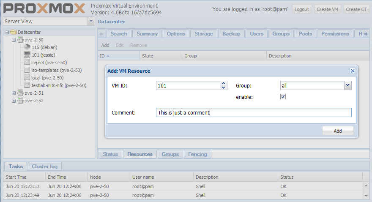Screen dimensions: 372x202
Task: Select the task row starting 12:23:53
Action: click(183, 186)
